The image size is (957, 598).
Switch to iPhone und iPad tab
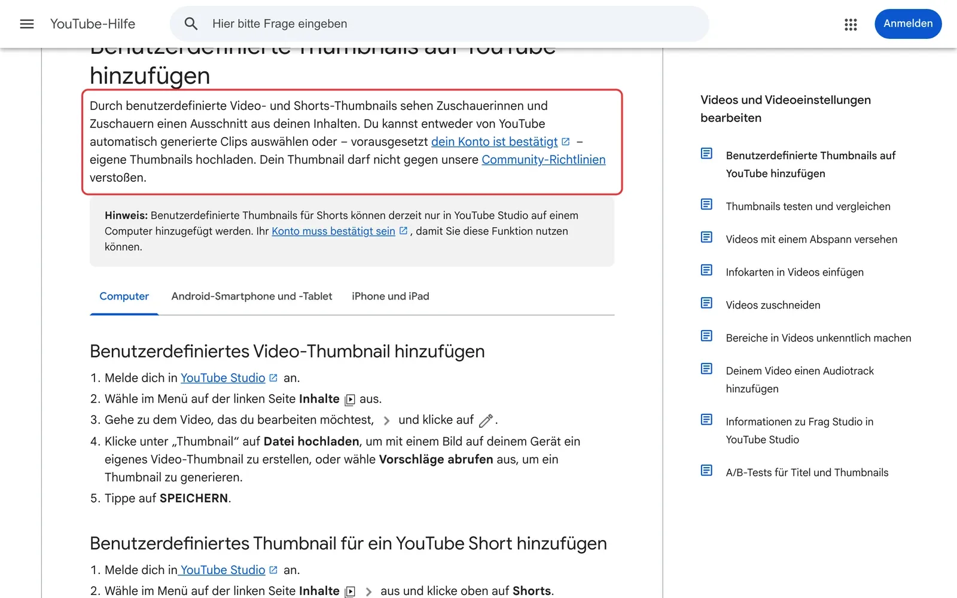[391, 297]
